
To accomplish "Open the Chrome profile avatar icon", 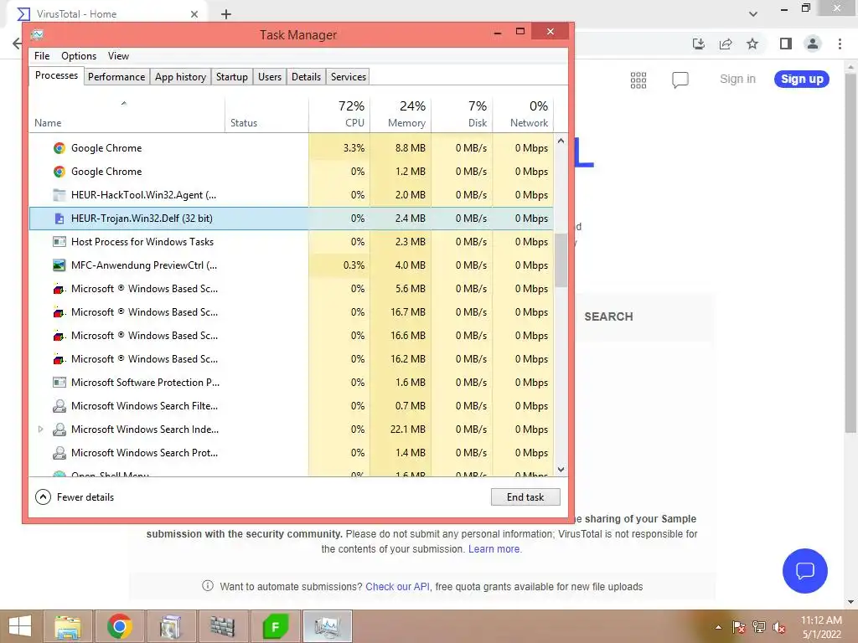I will point(813,44).
